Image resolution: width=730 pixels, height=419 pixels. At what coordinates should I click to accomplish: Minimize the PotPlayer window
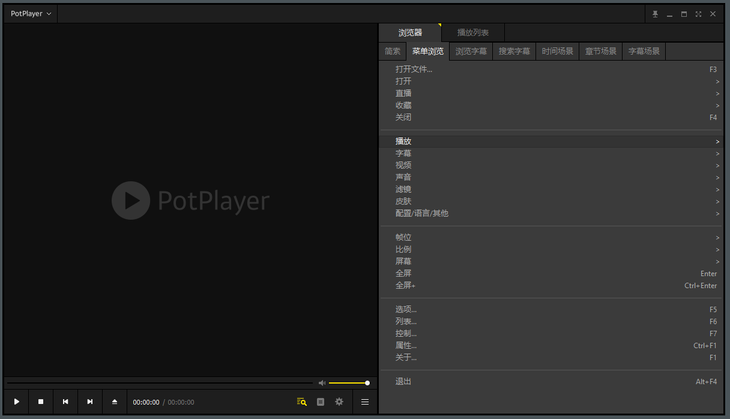click(669, 14)
